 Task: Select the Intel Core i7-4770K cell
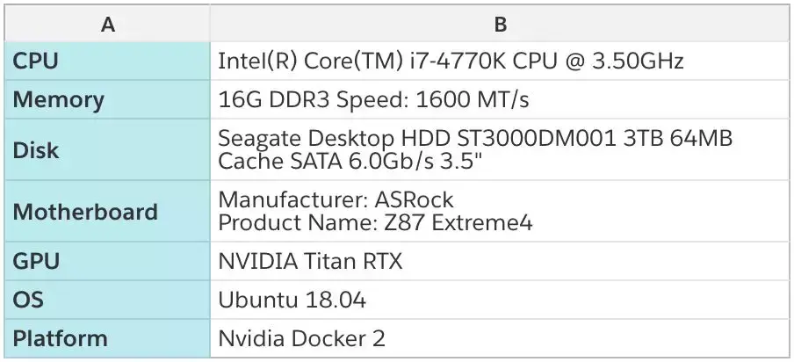500,62
